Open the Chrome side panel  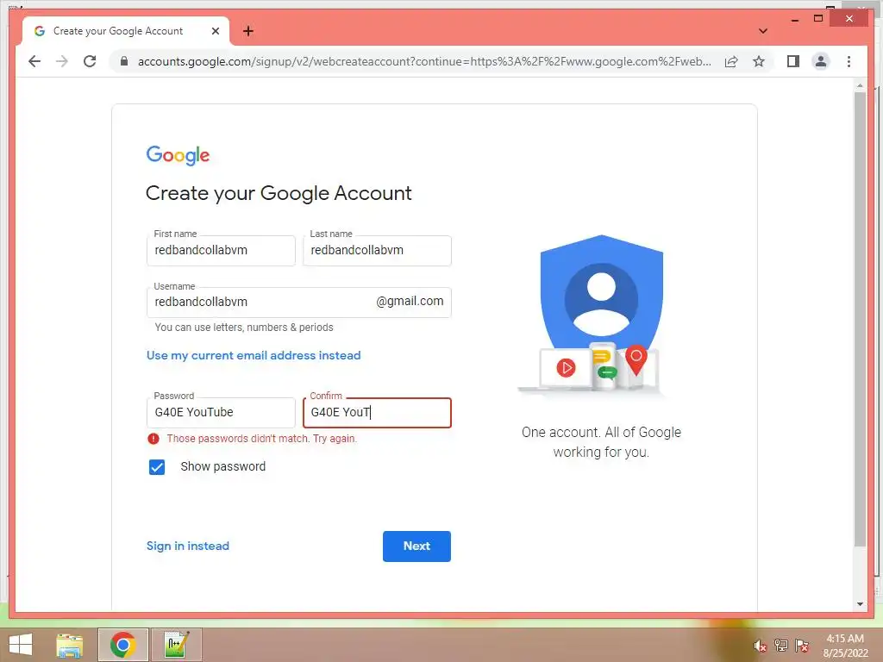coord(793,61)
